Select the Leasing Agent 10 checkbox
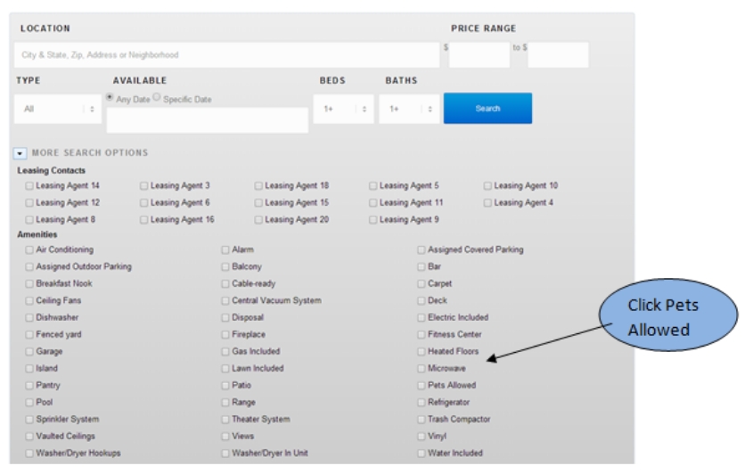Screen dimensions: 745x474 click(x=487, y=186)
